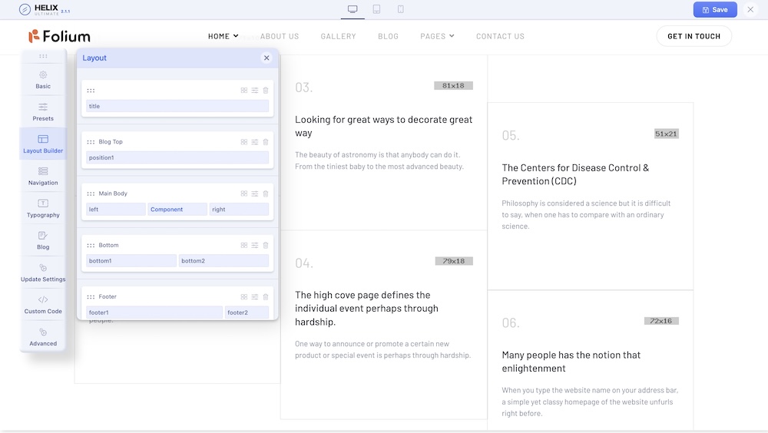Select the Component column in Main Body
The width and height of the screenshot is (768, 433).
tap(177, 209)
